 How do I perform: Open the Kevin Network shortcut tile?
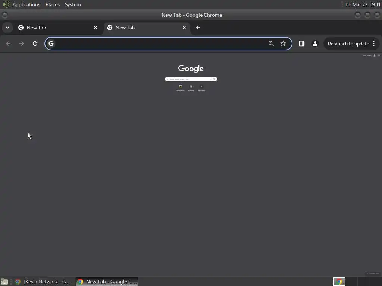pyautogui.click(x=181, y=88)
